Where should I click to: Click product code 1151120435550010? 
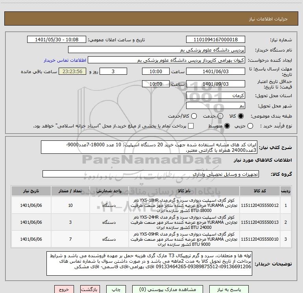click(260, 239)
